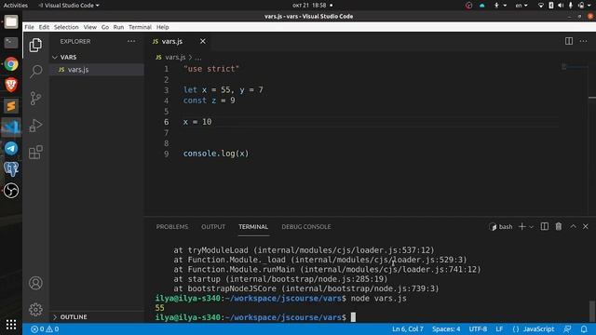Switch to the DEBUG CONSOLE tab
This screenshot has height=335, width=596.
tap(306, 227)
